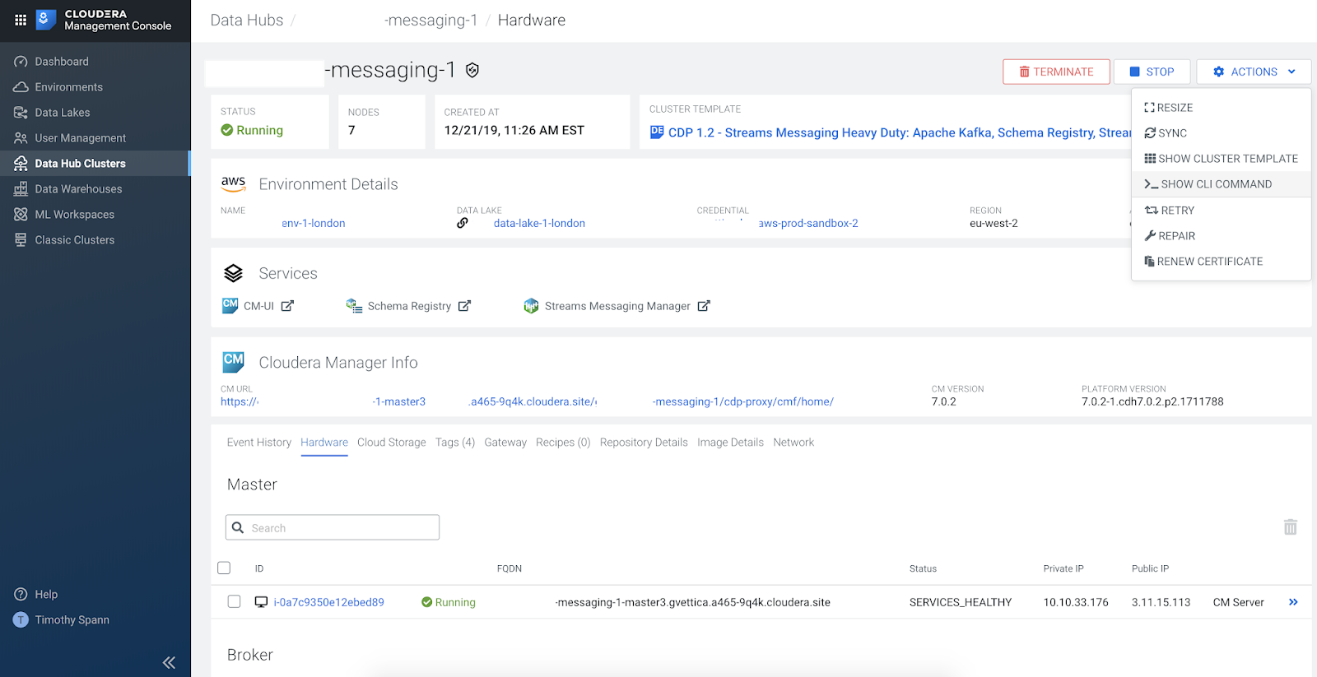Choose Repair from the Actions menu
Image resolution: width=1317 pixels, height=677 pixels.
1221,236
